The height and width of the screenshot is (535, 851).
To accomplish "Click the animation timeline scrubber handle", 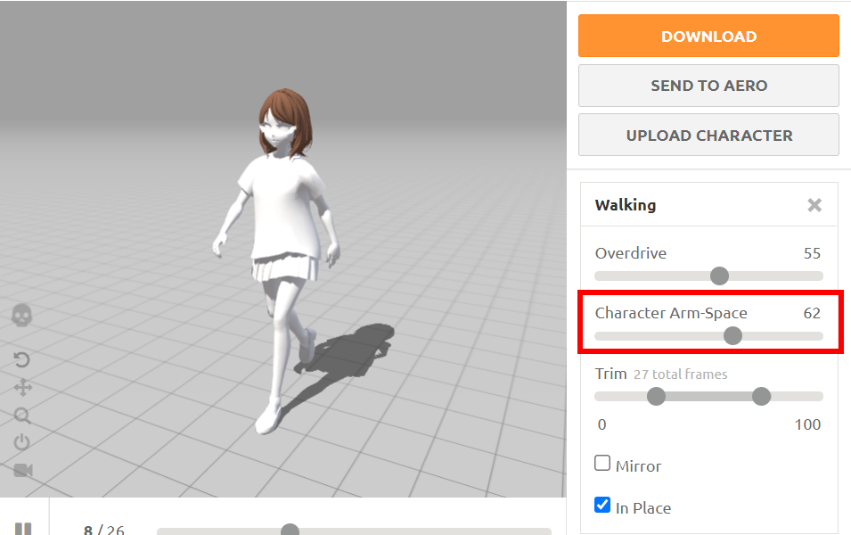I will tap(290, 531).
